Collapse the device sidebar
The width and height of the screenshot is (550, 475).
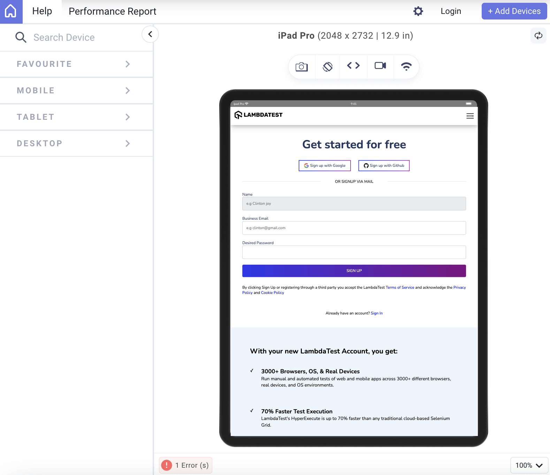[x=150, y=34]
